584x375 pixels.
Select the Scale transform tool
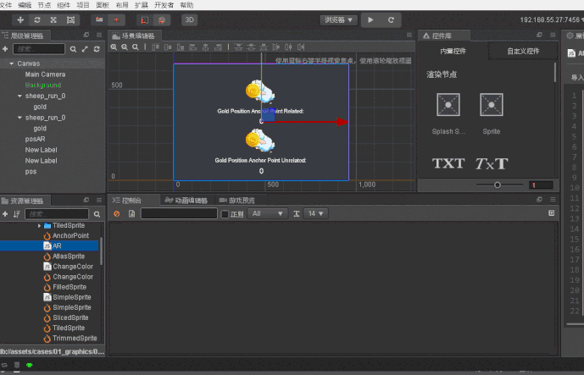53,19
